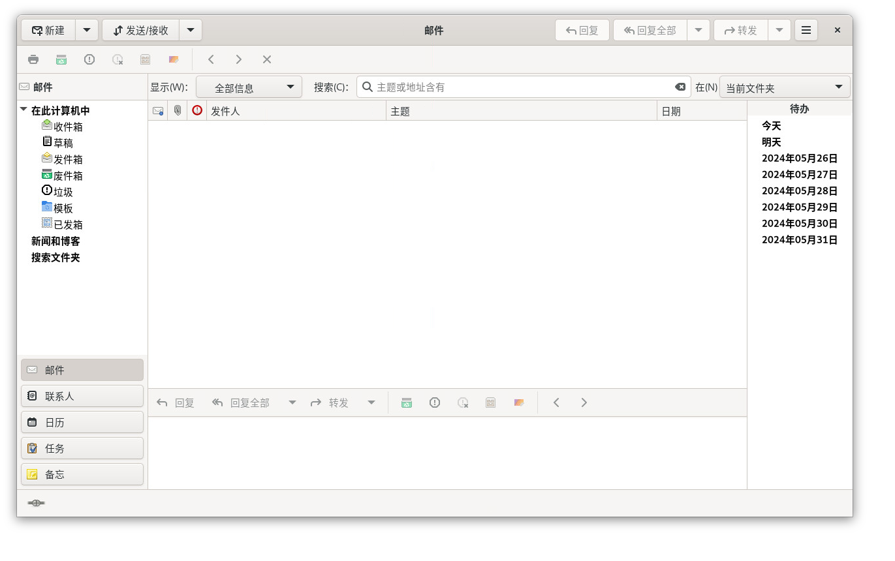Click the print icon in the top toolbar
Screen dimensions: 895x561
pyautogui.click(x=33, y=59)
